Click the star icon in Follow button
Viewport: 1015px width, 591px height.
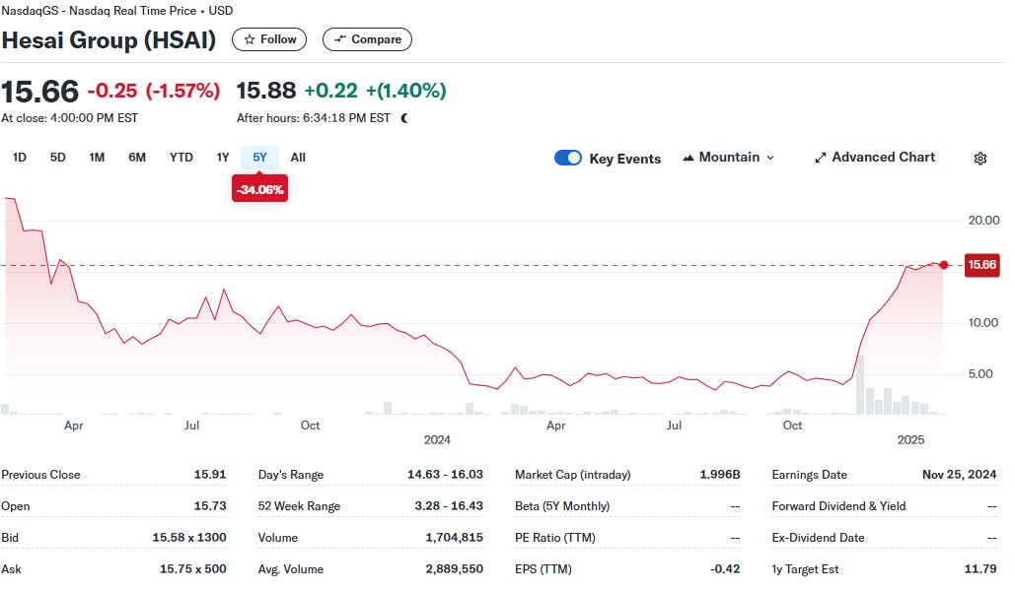coord(250,39)
